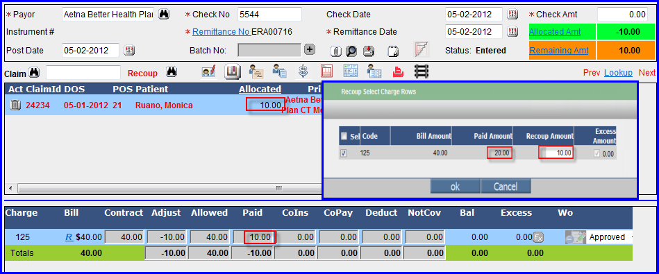Click the R link beside $40.00

(69, 237)
